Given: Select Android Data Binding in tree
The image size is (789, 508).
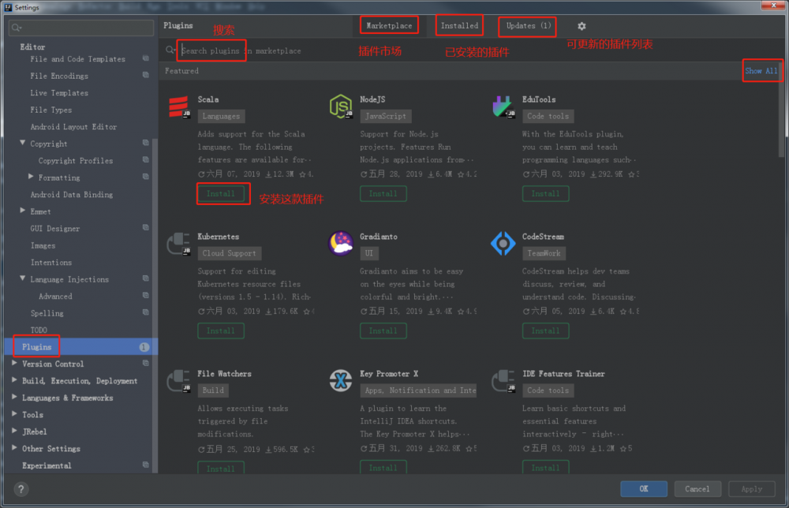Looking at the screenshot, I should (x=72, y=195).
